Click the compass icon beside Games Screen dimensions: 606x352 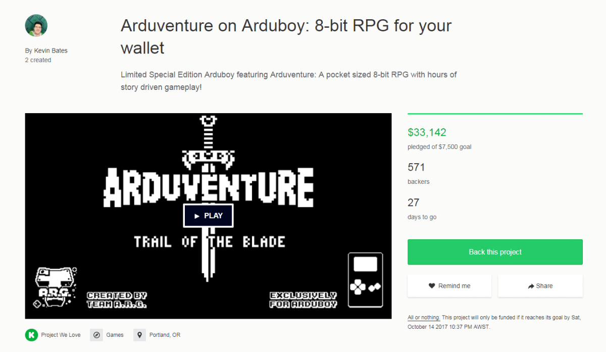(96, 335)
